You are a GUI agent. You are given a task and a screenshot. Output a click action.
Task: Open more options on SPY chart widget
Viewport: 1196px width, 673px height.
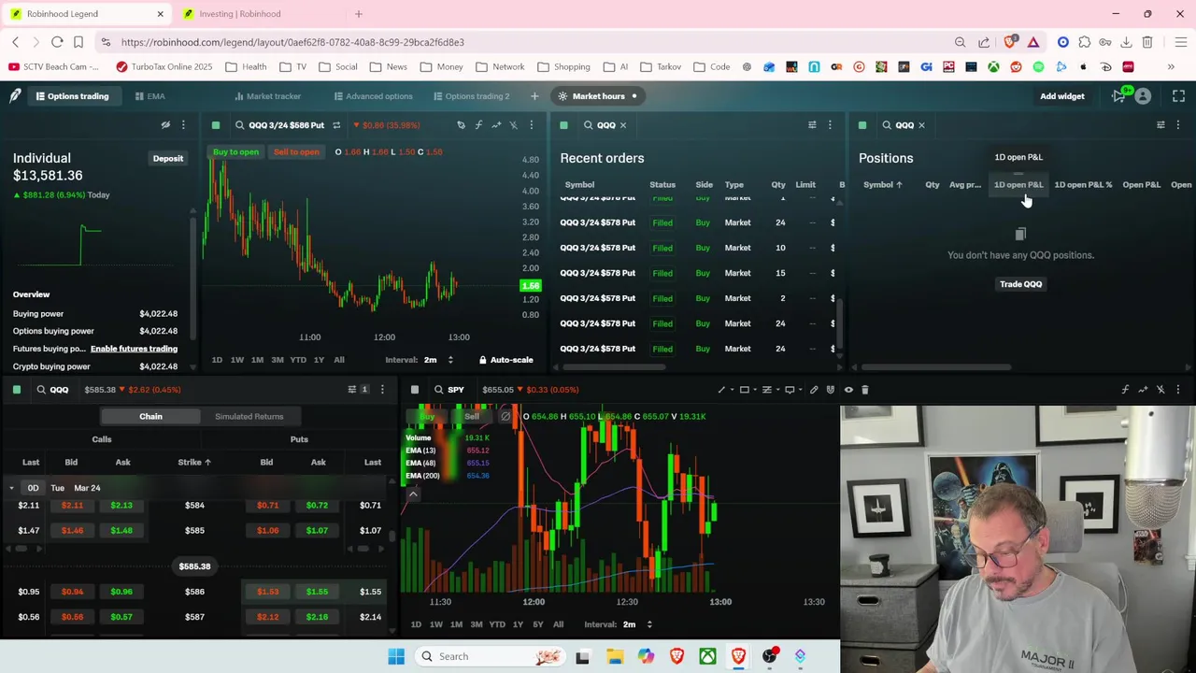(x=1178, y=390)
